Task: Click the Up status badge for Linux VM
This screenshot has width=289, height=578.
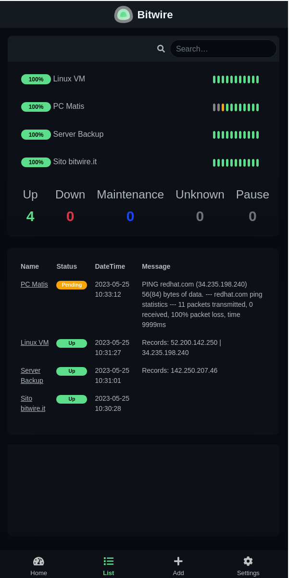Action: [x=72, y=343]
